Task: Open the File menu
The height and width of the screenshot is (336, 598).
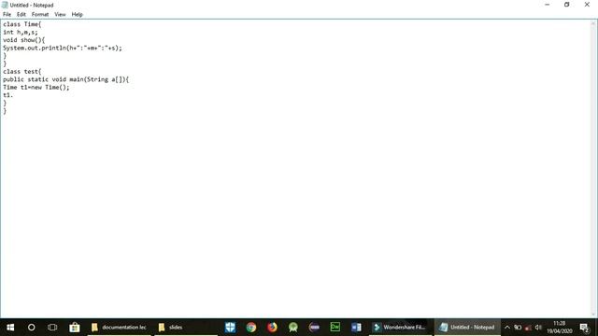Action: 7,15
